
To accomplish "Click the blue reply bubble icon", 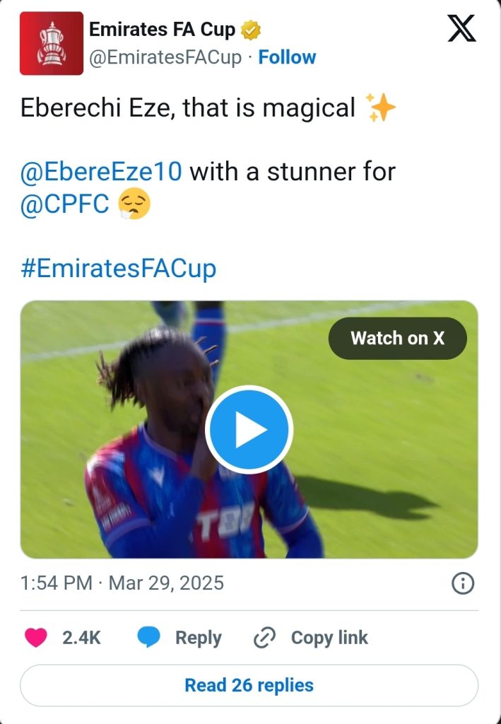I will pos(148,638).
